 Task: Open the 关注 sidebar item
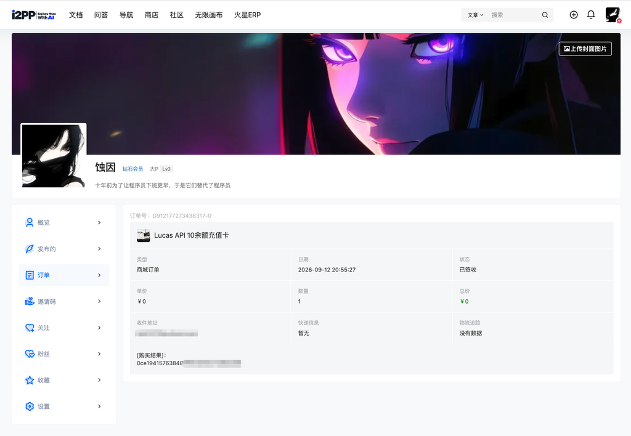64,328
